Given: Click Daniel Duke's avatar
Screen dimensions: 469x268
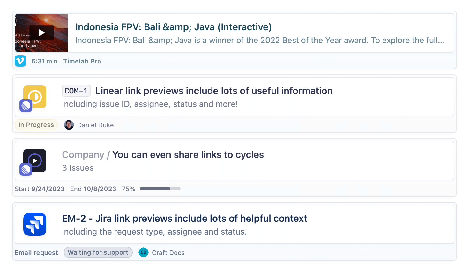Looking at the screenshot, I should [69, 125].
